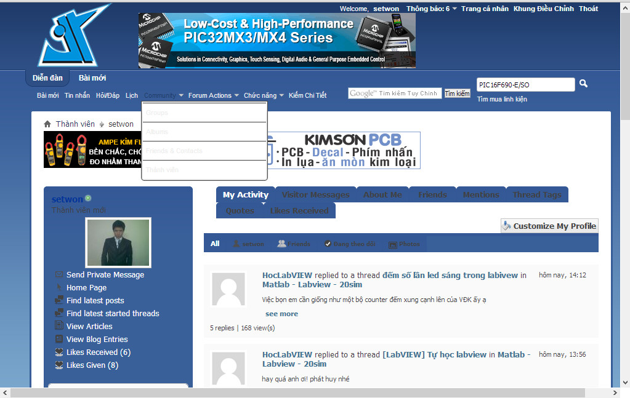Click the Friends filter people icon
The height and width of the screenshot is (398, 630).
point(281,243)
